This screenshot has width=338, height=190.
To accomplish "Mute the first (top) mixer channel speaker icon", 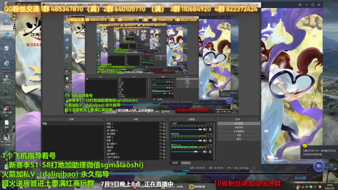I will 205,129.
